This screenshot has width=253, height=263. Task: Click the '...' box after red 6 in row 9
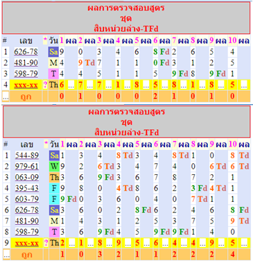[166, 243]
